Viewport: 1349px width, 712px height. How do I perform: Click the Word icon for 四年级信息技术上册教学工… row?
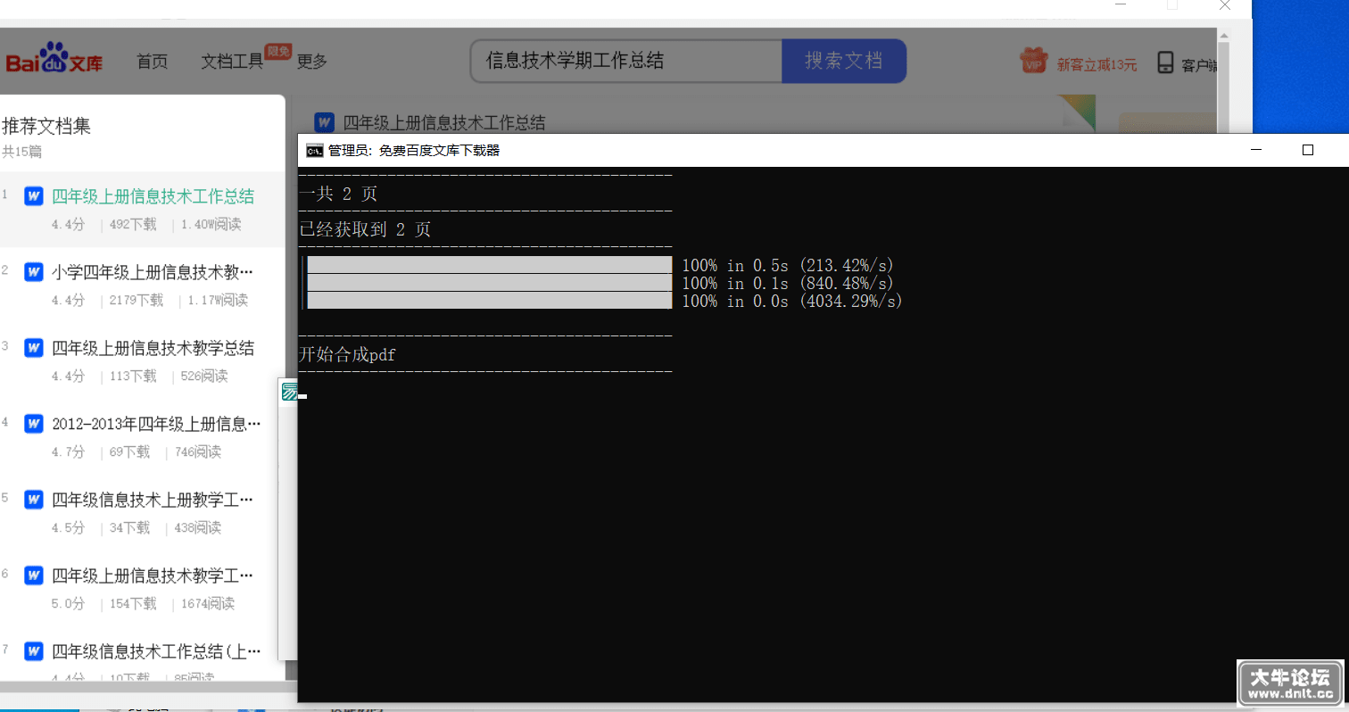click(x=34, y=499)
